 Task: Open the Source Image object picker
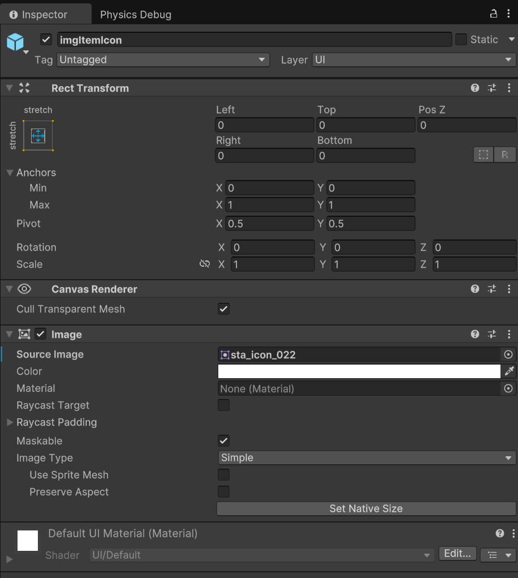tap(508, 354)
